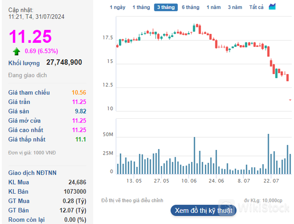Click the peak green candlestick above 17.5
The image size is (294, 224).
click(x=195, y=29)
